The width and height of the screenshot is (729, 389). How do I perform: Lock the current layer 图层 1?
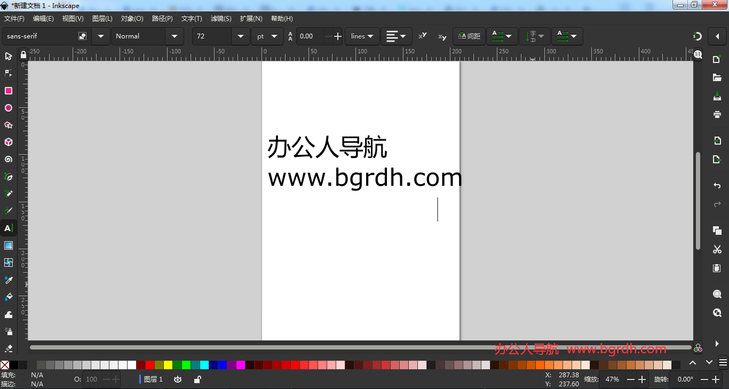tap(197, 379)
